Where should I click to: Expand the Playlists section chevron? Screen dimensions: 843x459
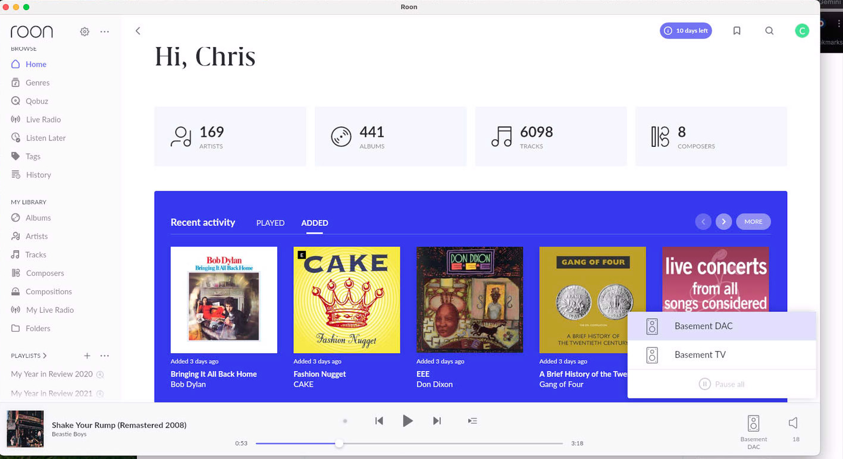tap(45, 356)
